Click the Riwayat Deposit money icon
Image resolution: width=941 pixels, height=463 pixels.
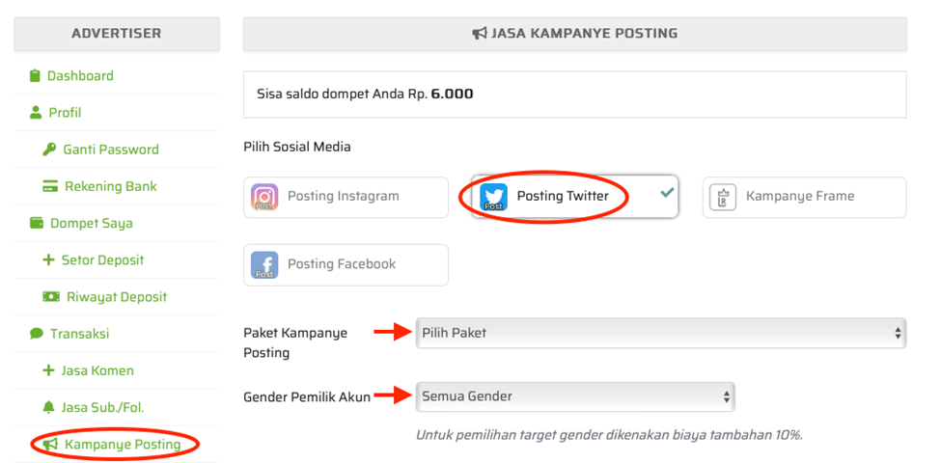pyautogui.click(x=50, y=297)
